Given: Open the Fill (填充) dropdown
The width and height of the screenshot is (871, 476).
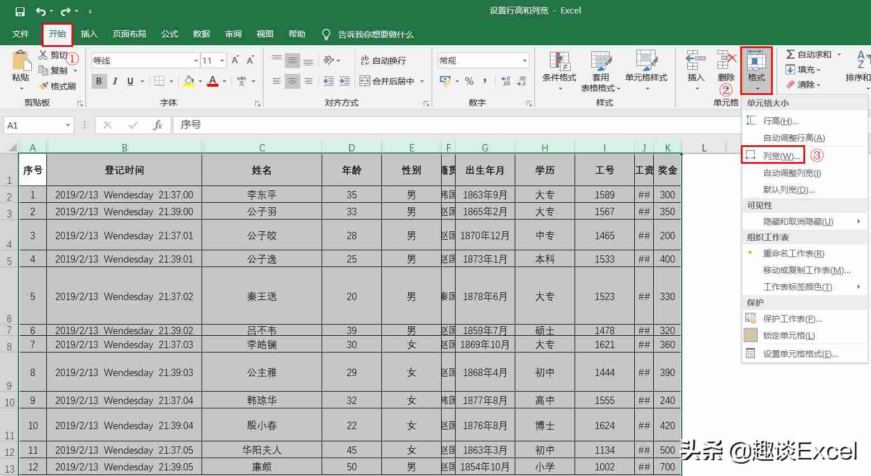Looking at the screenshot, I should click(803, 69).
